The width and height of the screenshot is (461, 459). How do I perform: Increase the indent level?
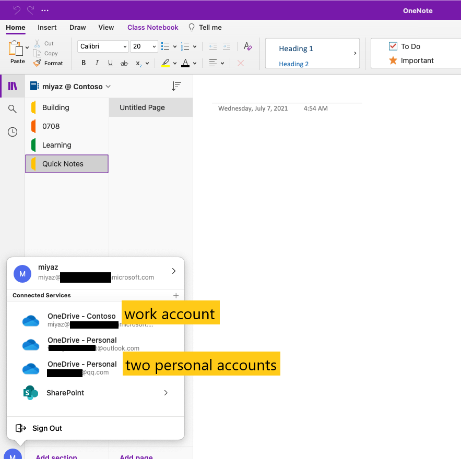point(227,46)
